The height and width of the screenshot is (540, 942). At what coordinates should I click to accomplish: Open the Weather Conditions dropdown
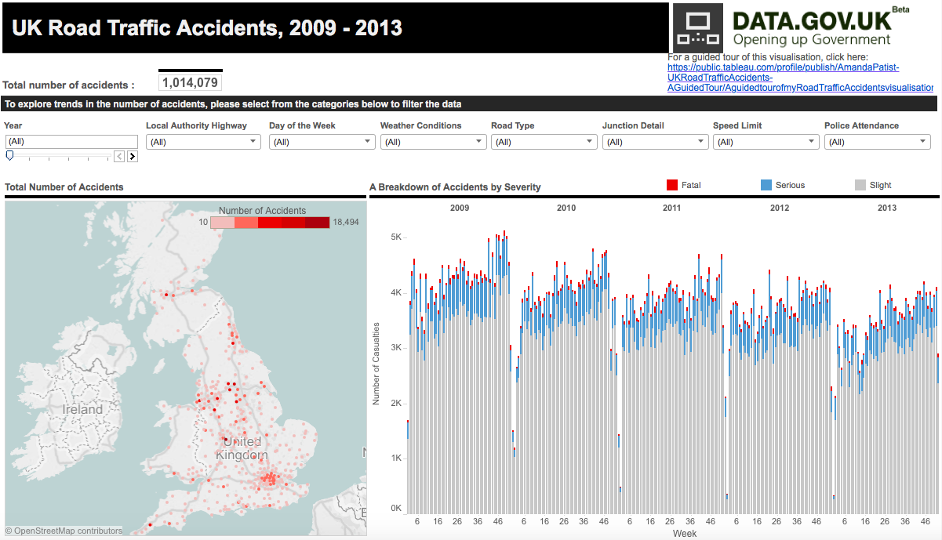click(x=433, y=142)
